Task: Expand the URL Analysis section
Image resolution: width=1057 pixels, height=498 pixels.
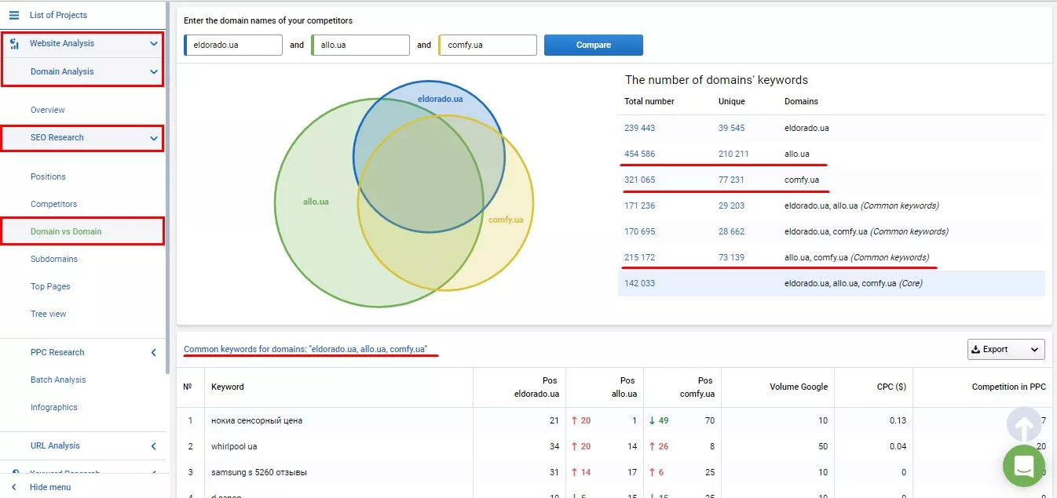Action: (x=154, y=446)
